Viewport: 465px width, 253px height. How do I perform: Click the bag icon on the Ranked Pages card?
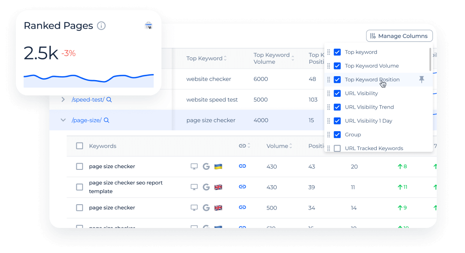[x=149, y=26]
